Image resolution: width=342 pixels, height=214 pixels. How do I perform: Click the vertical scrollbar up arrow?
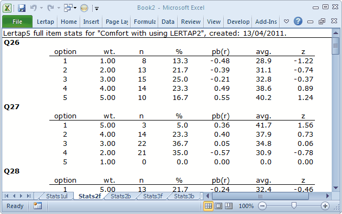[335, 33]
